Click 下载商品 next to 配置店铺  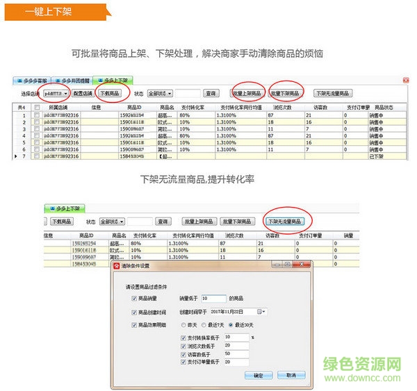110,93
